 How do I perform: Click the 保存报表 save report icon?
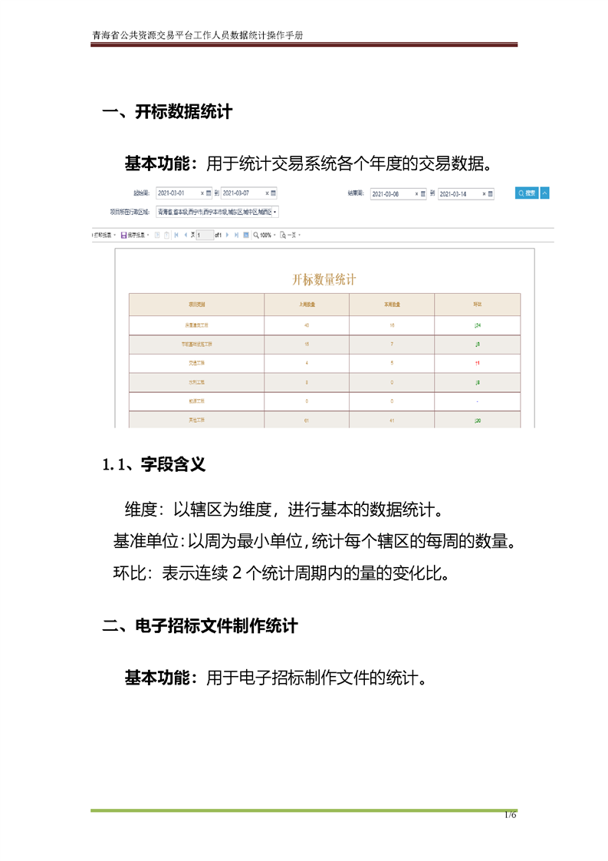coord(124,235)
